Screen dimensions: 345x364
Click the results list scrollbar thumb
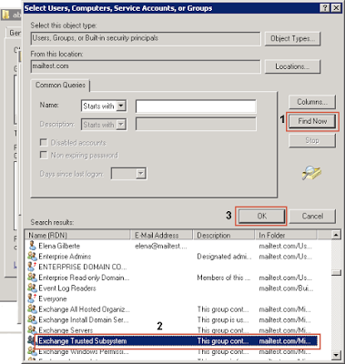(x=336, y=272)
